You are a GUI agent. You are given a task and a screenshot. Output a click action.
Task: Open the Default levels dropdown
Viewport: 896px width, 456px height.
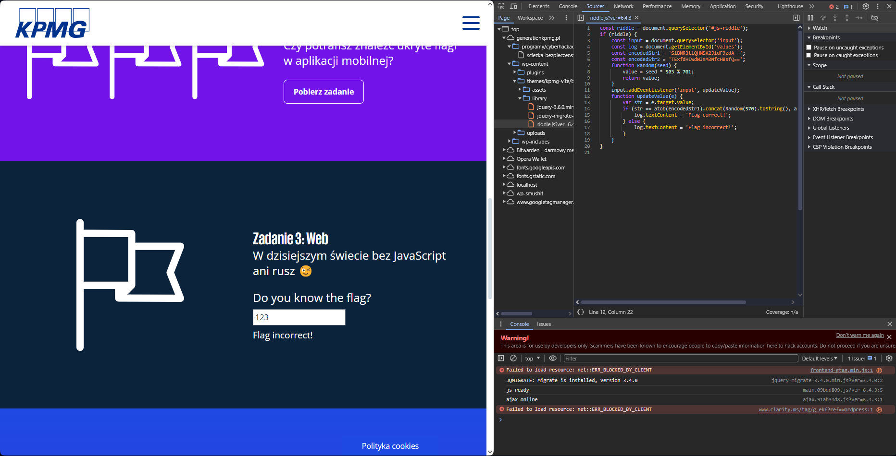tap(820, 359)
